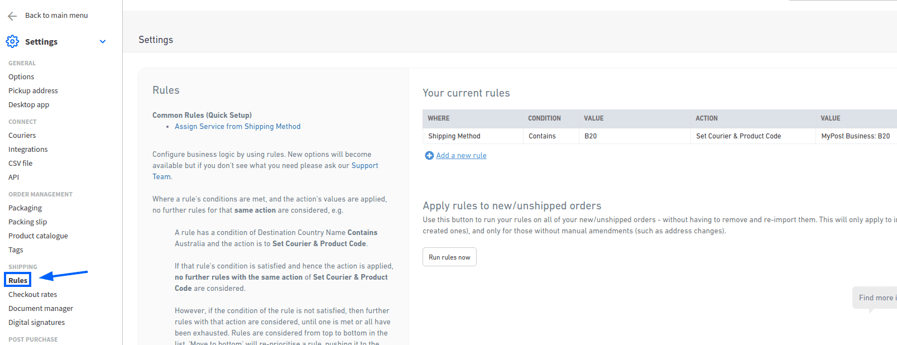Click the plus icon beside Add a new rule
Screen dimensions: 897x345
coord(429,156)
